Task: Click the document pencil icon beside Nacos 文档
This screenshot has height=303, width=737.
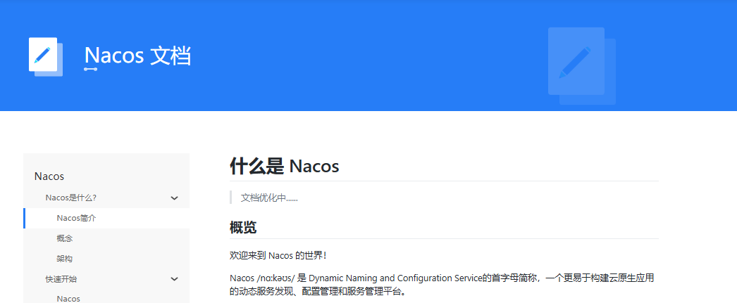Action: (x=46, y=57)
